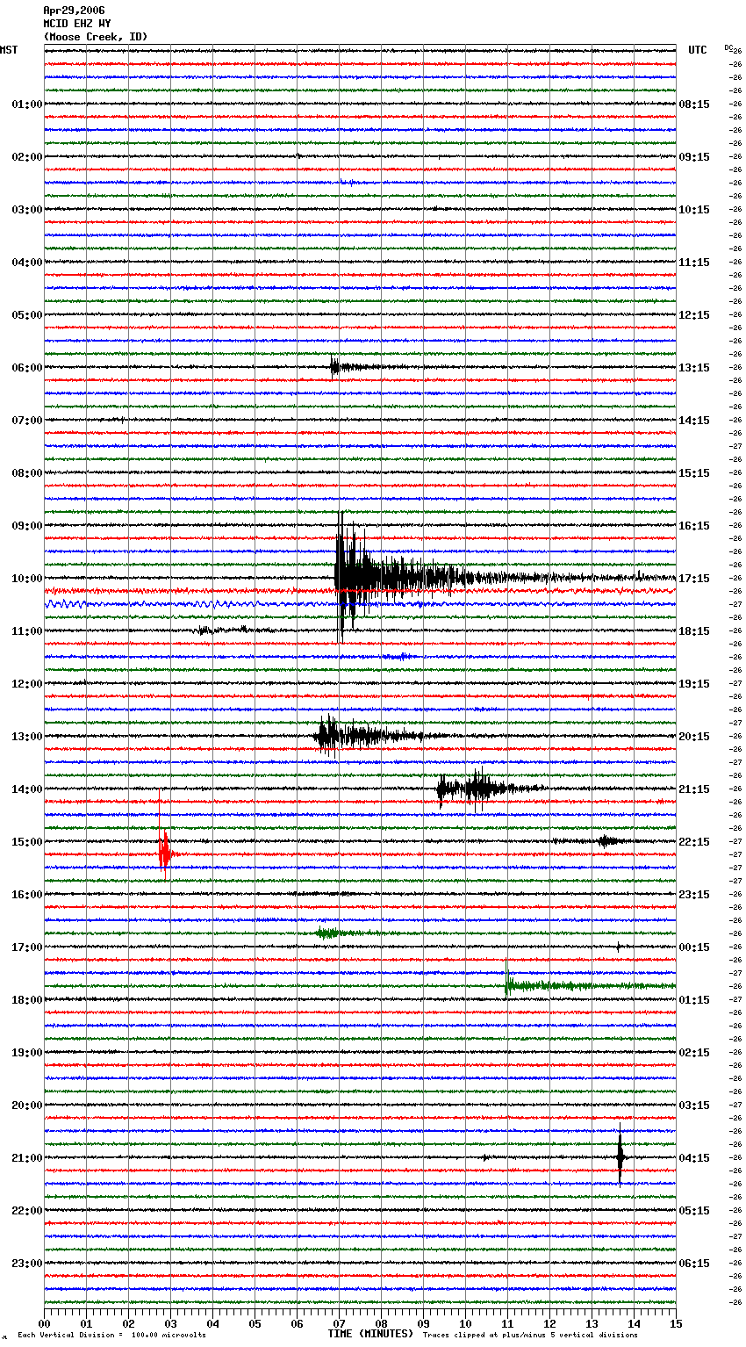Select the 22:00 MST time label
This screenshot has height=1347, width=746.
[27, 1211]
